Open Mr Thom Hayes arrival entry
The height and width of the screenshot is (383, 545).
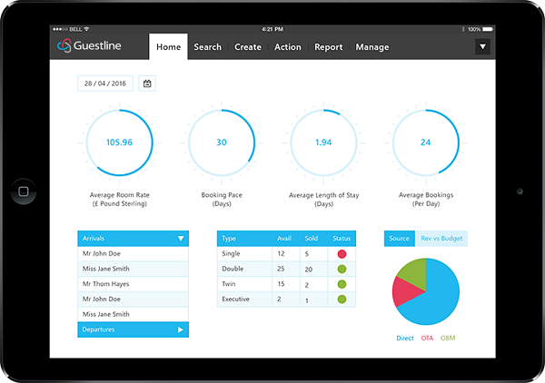(x=133, y=284)
